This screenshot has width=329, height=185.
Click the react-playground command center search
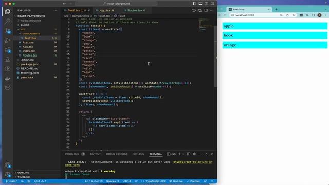click(x=117, y=4)
